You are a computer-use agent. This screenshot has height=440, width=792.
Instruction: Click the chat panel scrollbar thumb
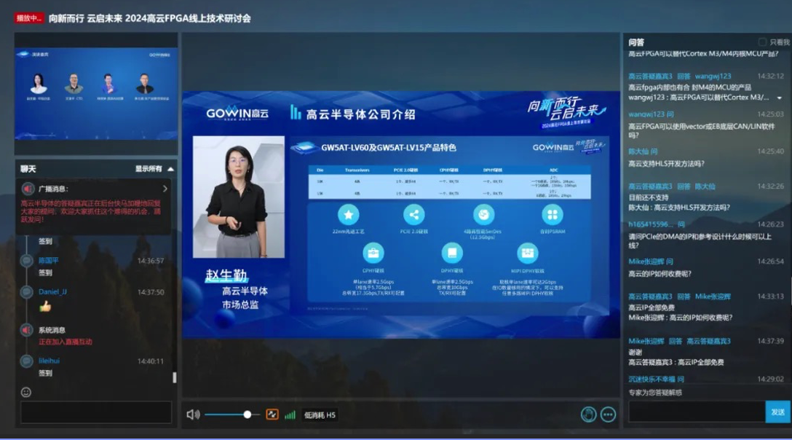pyautogui.click(x=174, y=377)
